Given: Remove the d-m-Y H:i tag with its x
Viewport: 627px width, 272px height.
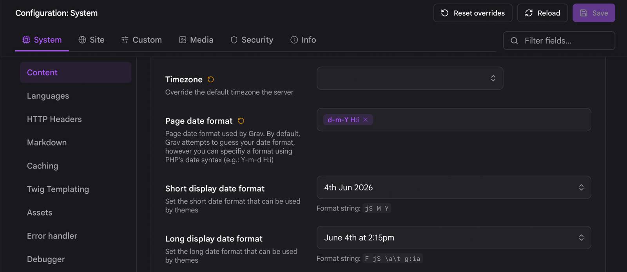Looking at the screenshot, I should point(365,120).
